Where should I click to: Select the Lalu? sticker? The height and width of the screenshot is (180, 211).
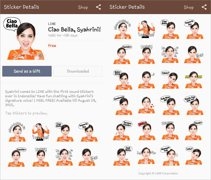[194, 156]
